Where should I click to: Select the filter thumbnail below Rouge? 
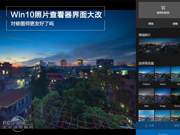[162, 116]
